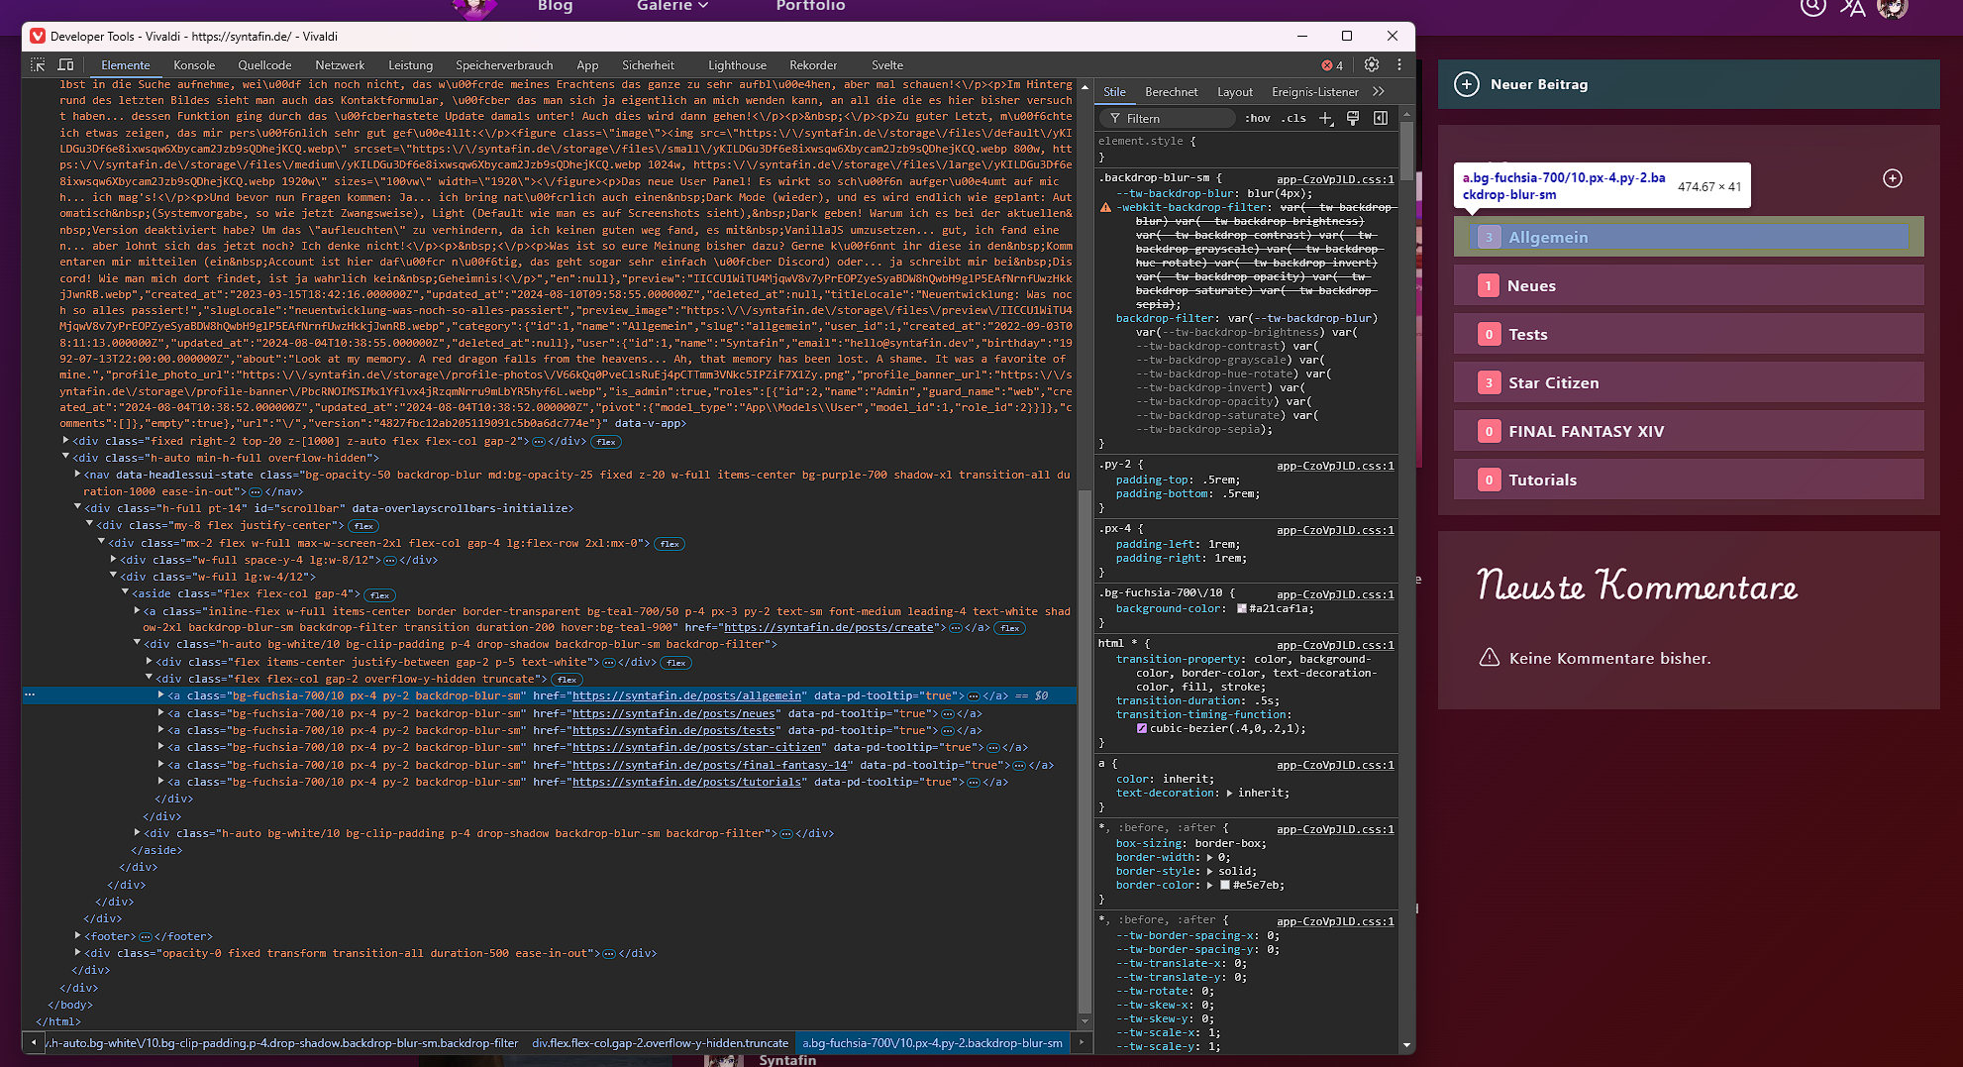1963x1067 pixels.
Task: Open the DevTools three-dot menu
Action: click(1398, 65)
